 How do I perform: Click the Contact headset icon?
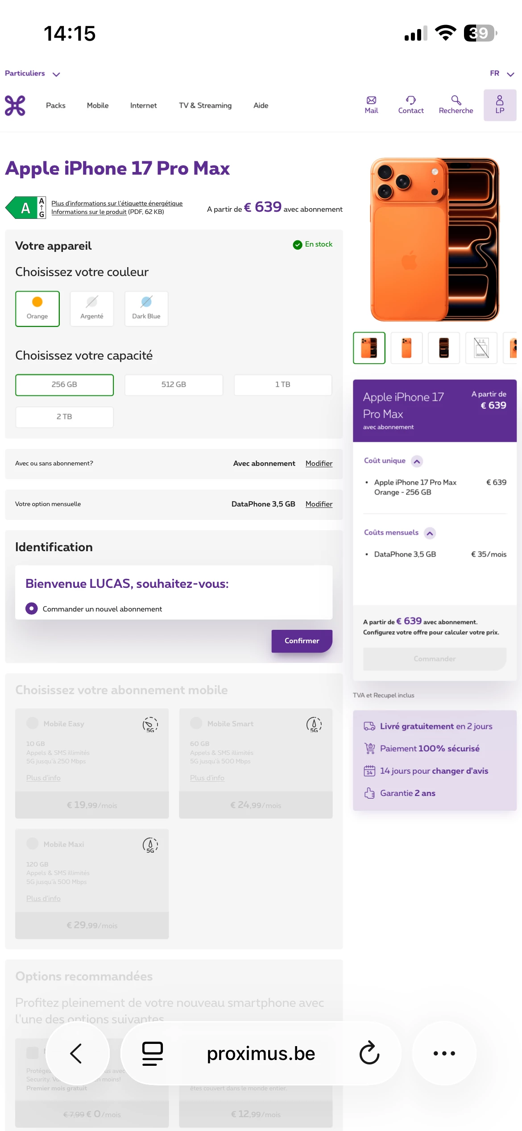coord(411,100)
